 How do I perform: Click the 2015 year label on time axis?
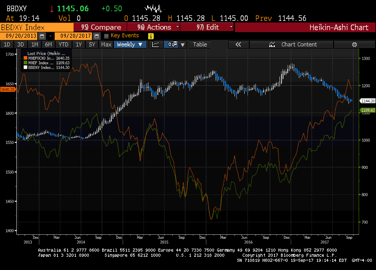[x=165, y=242]
